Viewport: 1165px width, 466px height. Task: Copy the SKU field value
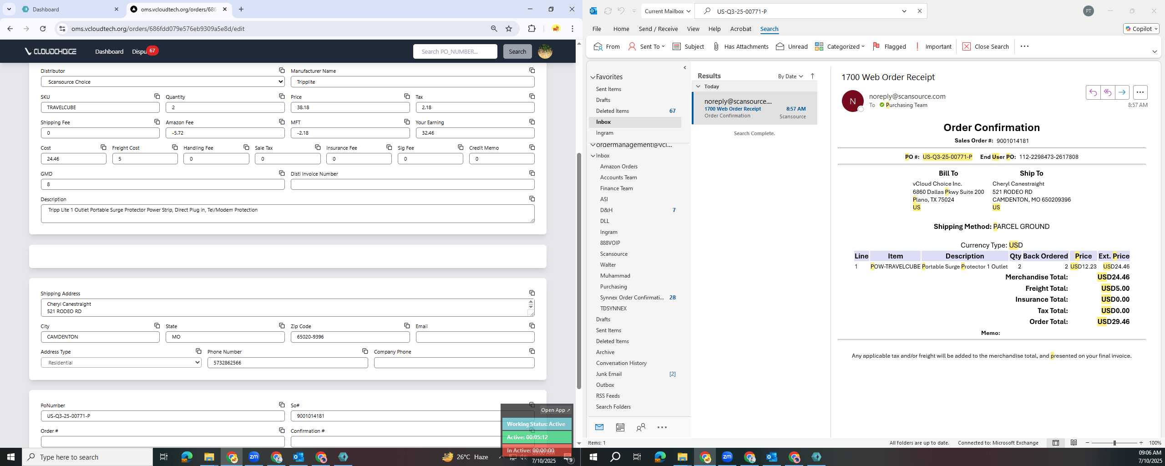tap(157, 96)
